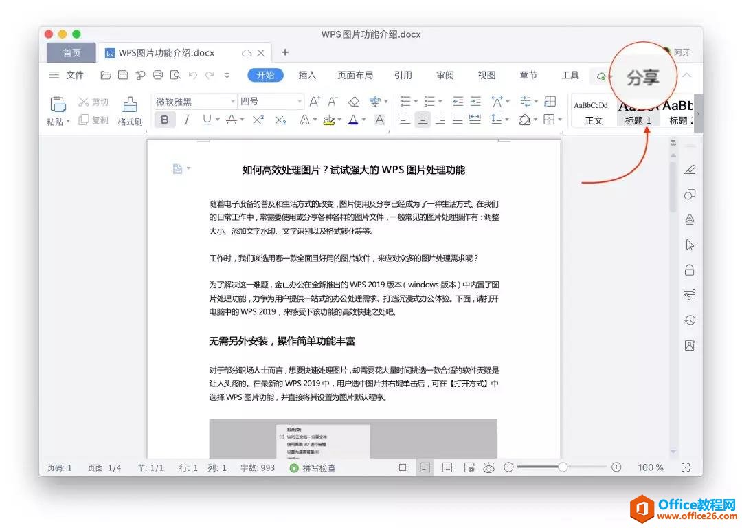Screen dimensions: 742x528
Task: Click the Share (分享) button
Action: tap(642, 77)
